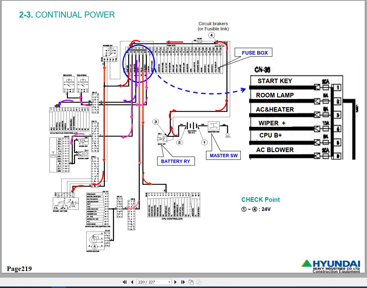Image resolution: width=367 pixels, height=288 pixels.
Task: Click the Page219 footer text
Action: coord(19,269)
